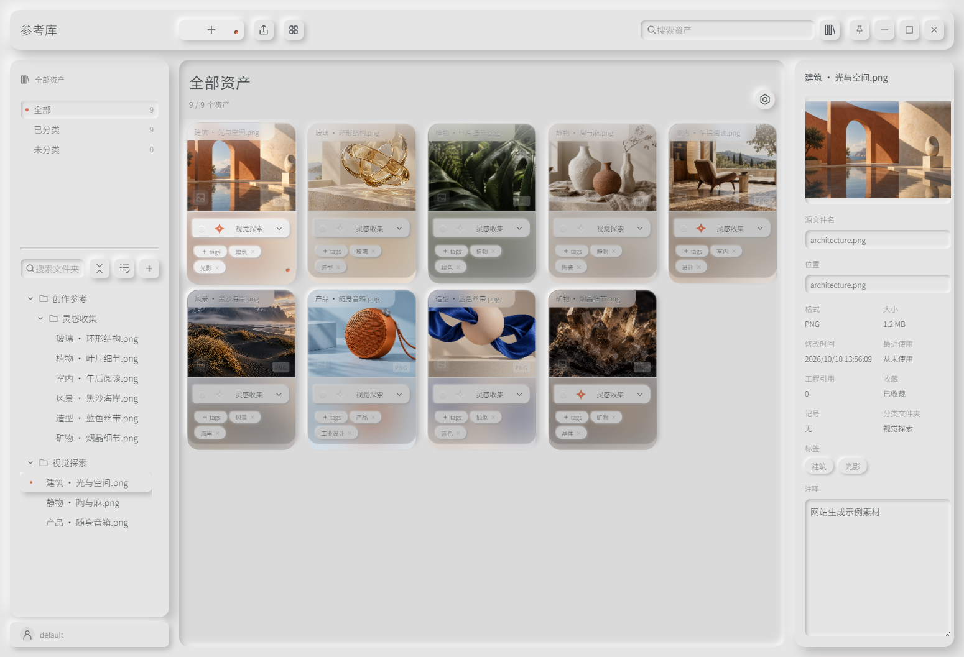Click the 光影 tag chip in details panel
Viewport: 964px width, 657px height.
852,466
